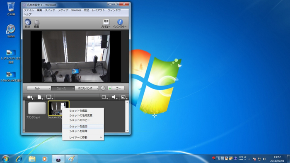
Task: Open the layer window size dropdown
Action: (124, 97)
